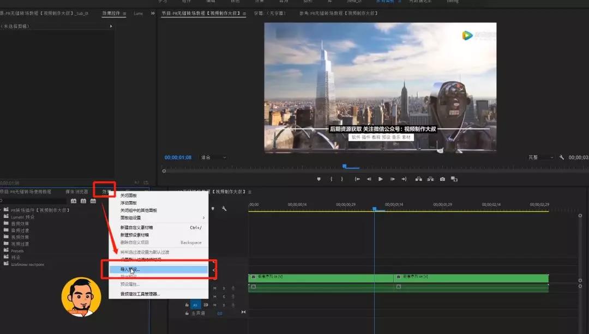Screen dimensions: 589x334
Task: Open timeline sequence panel menu icon
Action: coord(250,192)
